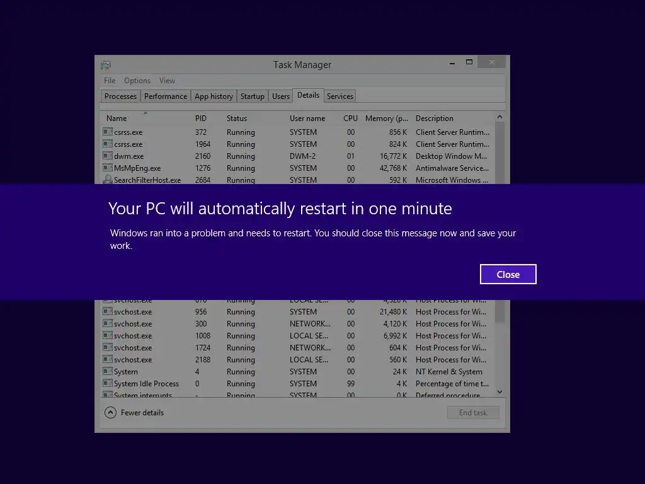Click PID 2188 cell
This screenshot has height=484, width=645.
click(203, 360)
